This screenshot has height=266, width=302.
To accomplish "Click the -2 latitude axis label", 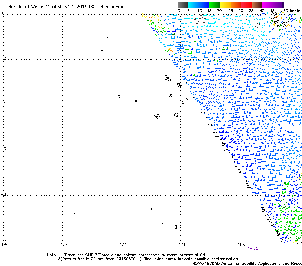I will 3,59.
